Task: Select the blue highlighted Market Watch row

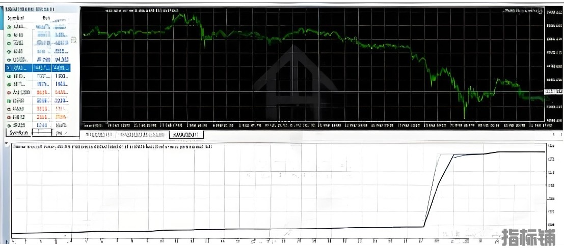Action: 38,68
